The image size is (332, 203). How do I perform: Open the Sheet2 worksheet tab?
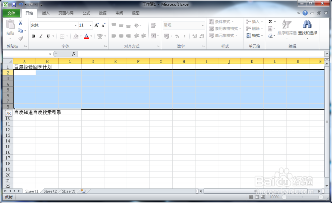(x=50, y=191)
